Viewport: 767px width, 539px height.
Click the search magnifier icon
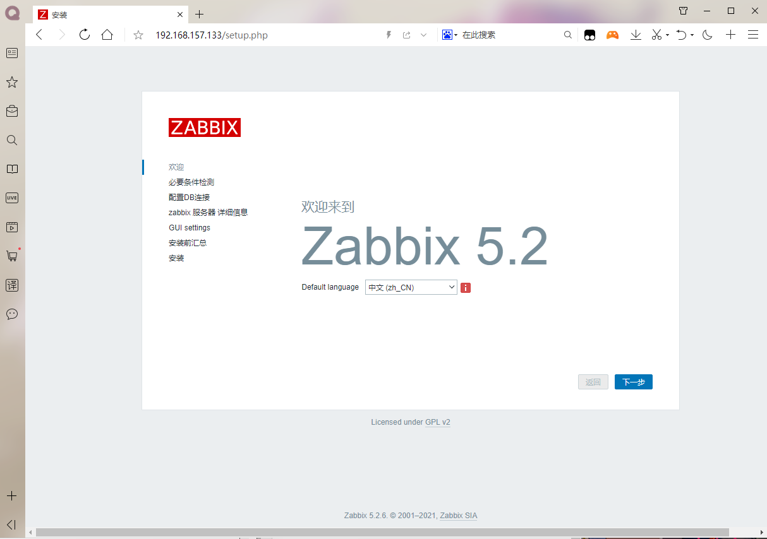(568, 35)
